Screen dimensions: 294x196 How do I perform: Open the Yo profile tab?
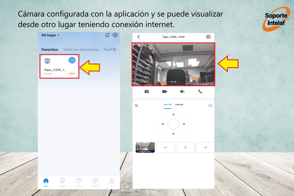112,182
